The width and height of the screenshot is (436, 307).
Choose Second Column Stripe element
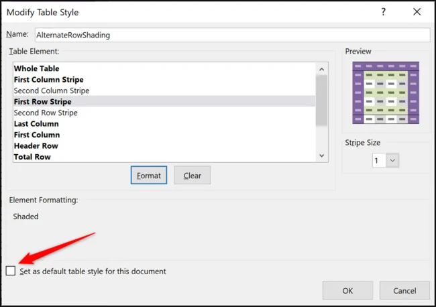pyautogui.click(x=52, y=90)
